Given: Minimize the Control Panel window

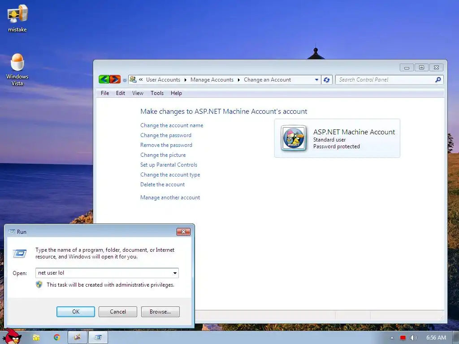Looking at the screenshot, I should click(407, 68).
